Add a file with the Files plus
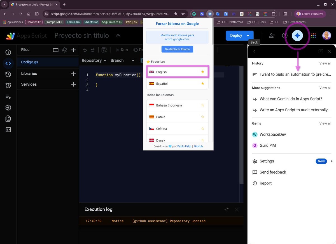The width and height of the screenshot is (336, 244). (74, 50)
